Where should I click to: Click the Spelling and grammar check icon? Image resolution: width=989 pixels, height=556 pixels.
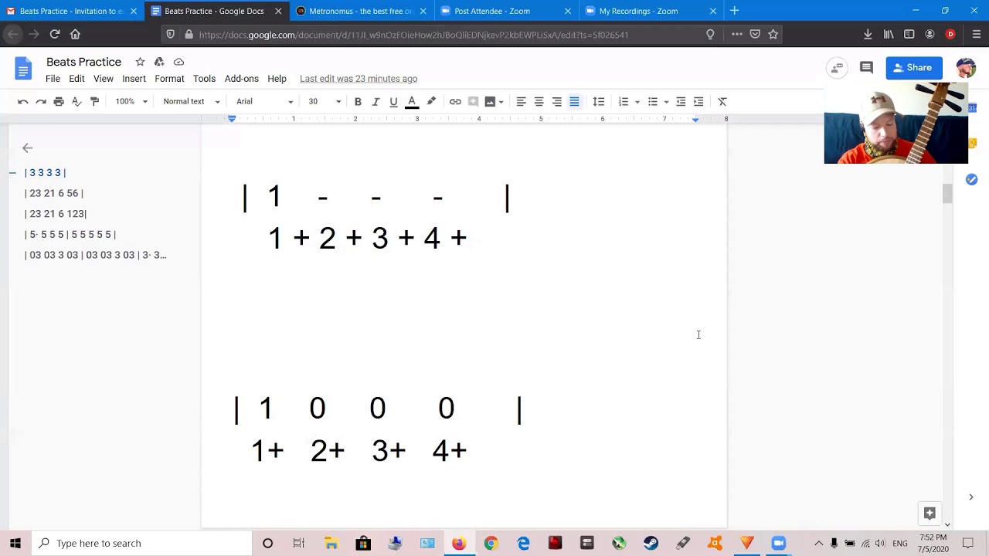tap(76, 101)
